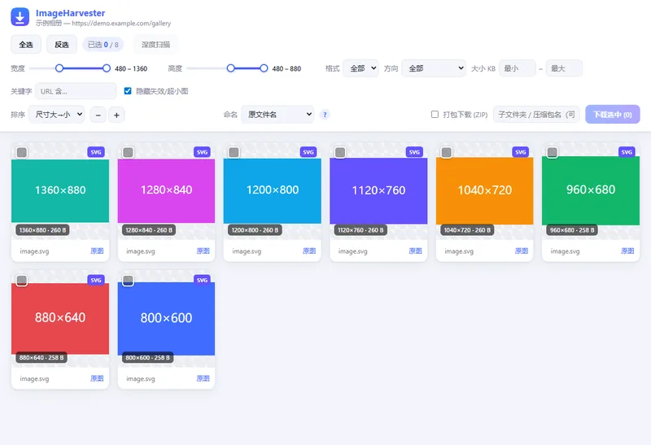Focus the maximum size KB input field

(x=564, y=68)
